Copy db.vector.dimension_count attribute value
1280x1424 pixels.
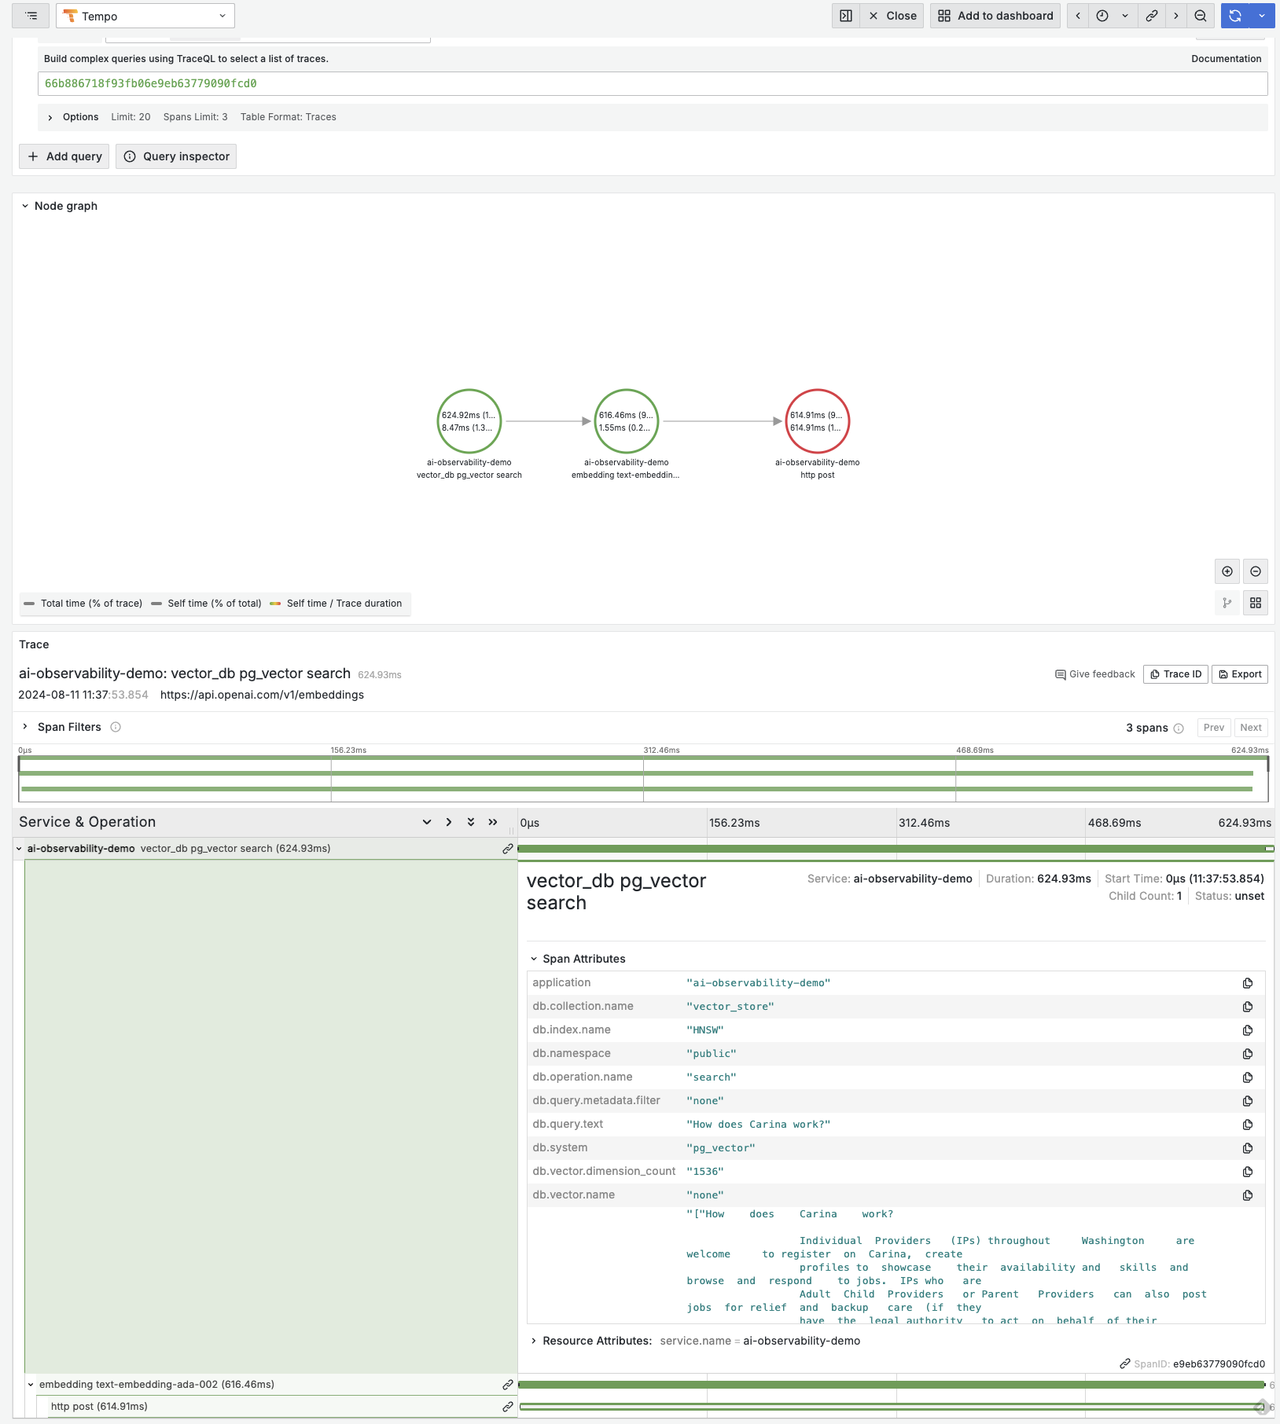tap(1248, 1172)
